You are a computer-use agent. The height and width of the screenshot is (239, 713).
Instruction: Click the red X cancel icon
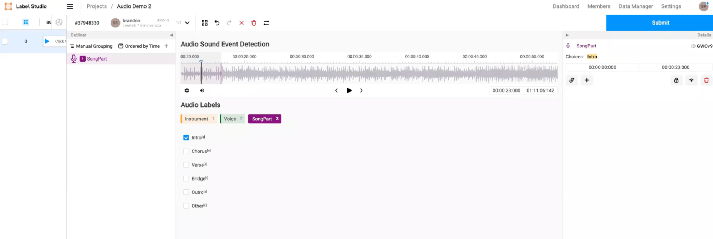click(241, 23)
